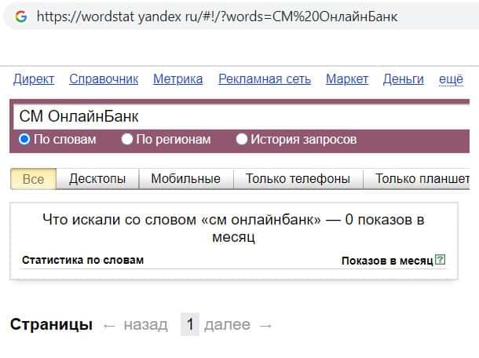
Task: Switch to the 'Все' tab
Action: coord(33,179)
